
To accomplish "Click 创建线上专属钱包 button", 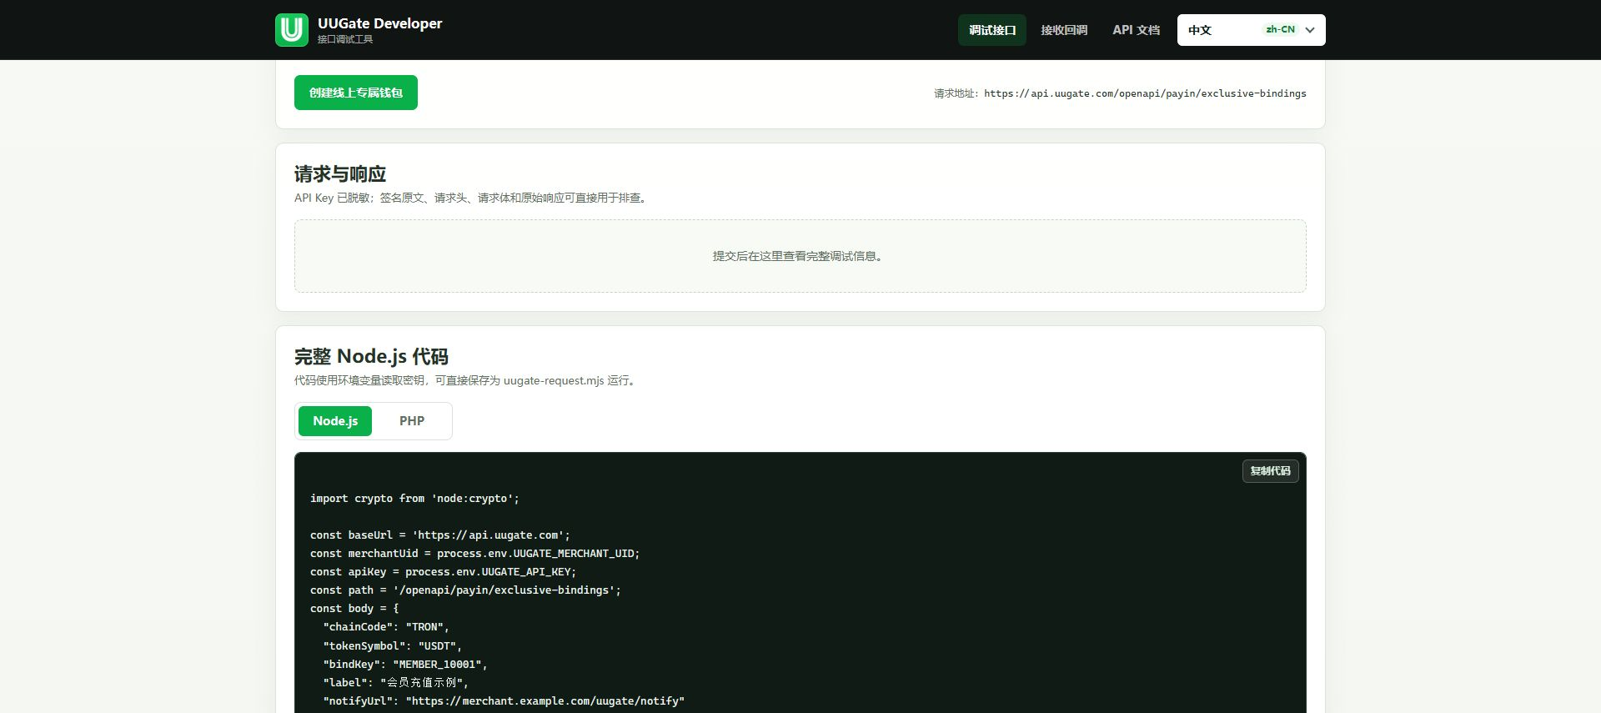I will (x=356, y=93).
